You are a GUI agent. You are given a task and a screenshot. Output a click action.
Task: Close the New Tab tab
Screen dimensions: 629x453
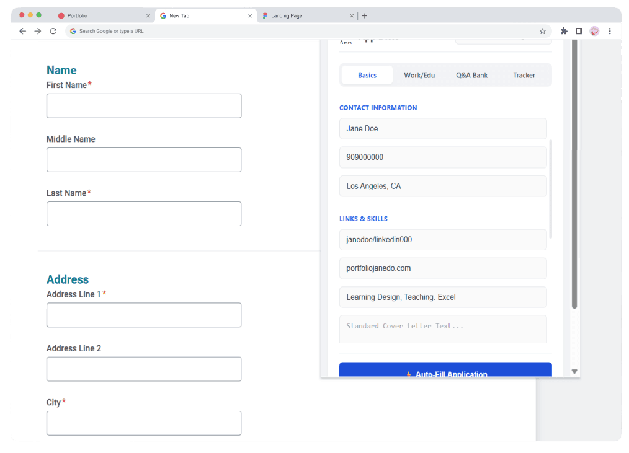(250, 15)
